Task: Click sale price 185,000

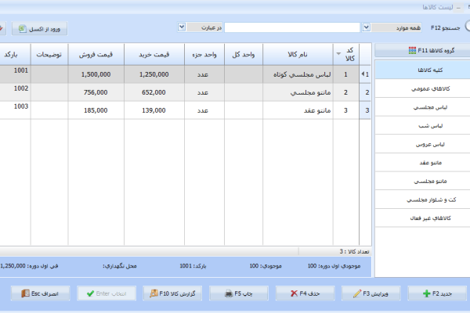Action: pyautogui.click(x=96, y=110)
